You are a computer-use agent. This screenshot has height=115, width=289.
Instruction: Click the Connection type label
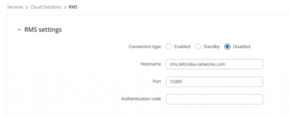pos(145,47)
